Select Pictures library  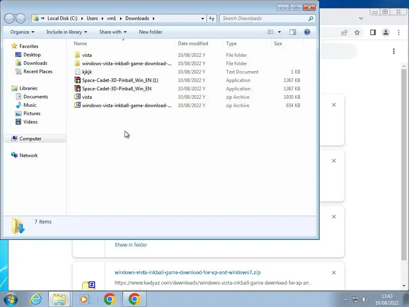click(32, 113)
